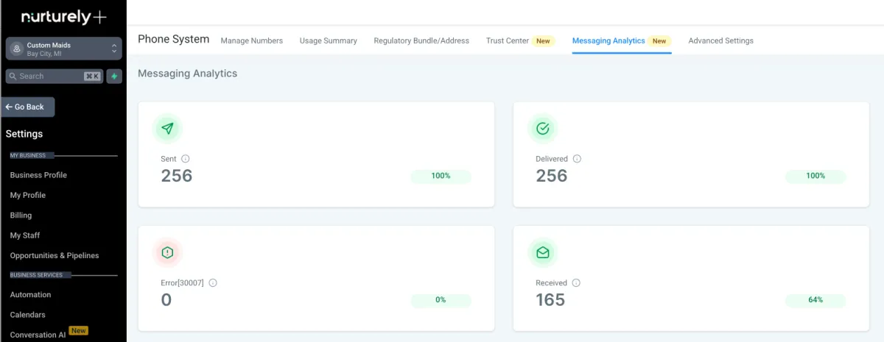Open Automation settings

(x=30, y=294)
